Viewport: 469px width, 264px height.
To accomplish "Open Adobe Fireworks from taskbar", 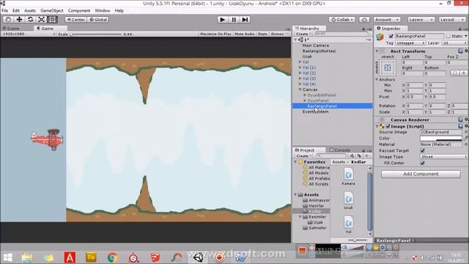I will [91, 257].
